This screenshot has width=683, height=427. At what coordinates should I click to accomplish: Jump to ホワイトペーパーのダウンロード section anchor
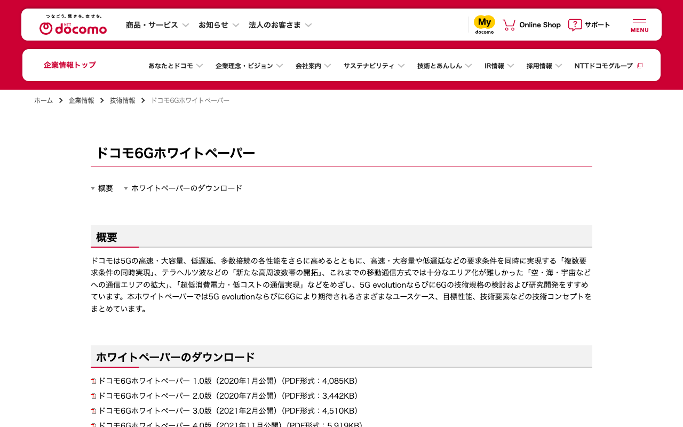click(x=187, y=188)
